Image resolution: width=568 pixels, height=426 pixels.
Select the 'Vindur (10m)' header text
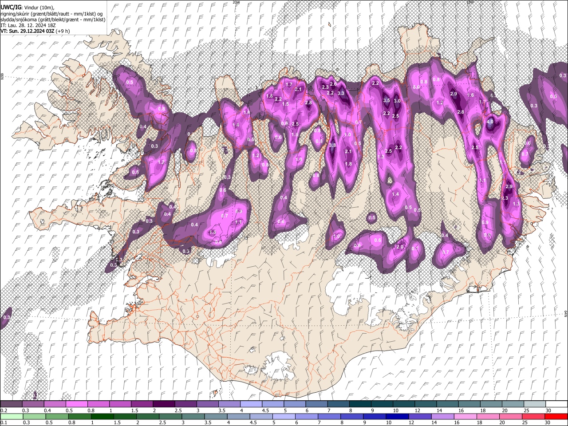[x=39, y=8]
